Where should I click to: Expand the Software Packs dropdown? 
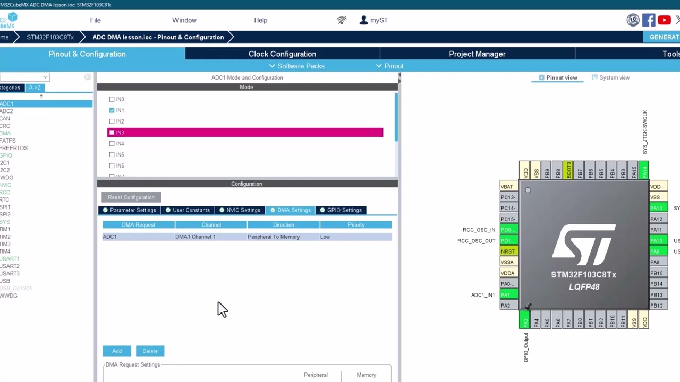(296, 66)
